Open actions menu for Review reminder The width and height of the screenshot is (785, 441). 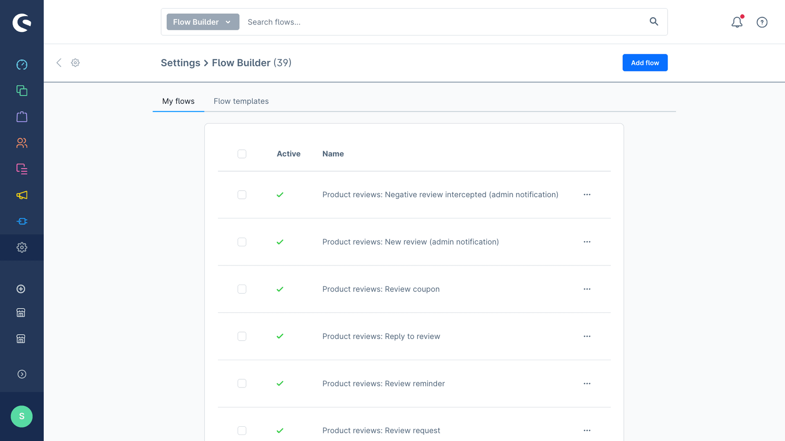587,383
